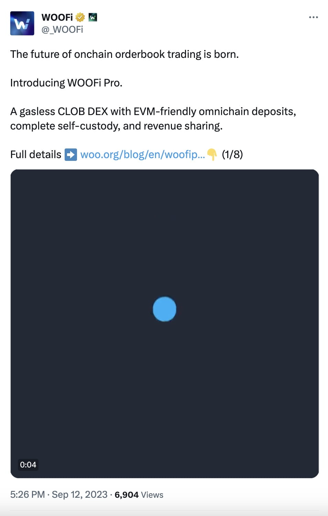Click the blue dot in the video player
328x516 pixels.
[x=164, y=309]
